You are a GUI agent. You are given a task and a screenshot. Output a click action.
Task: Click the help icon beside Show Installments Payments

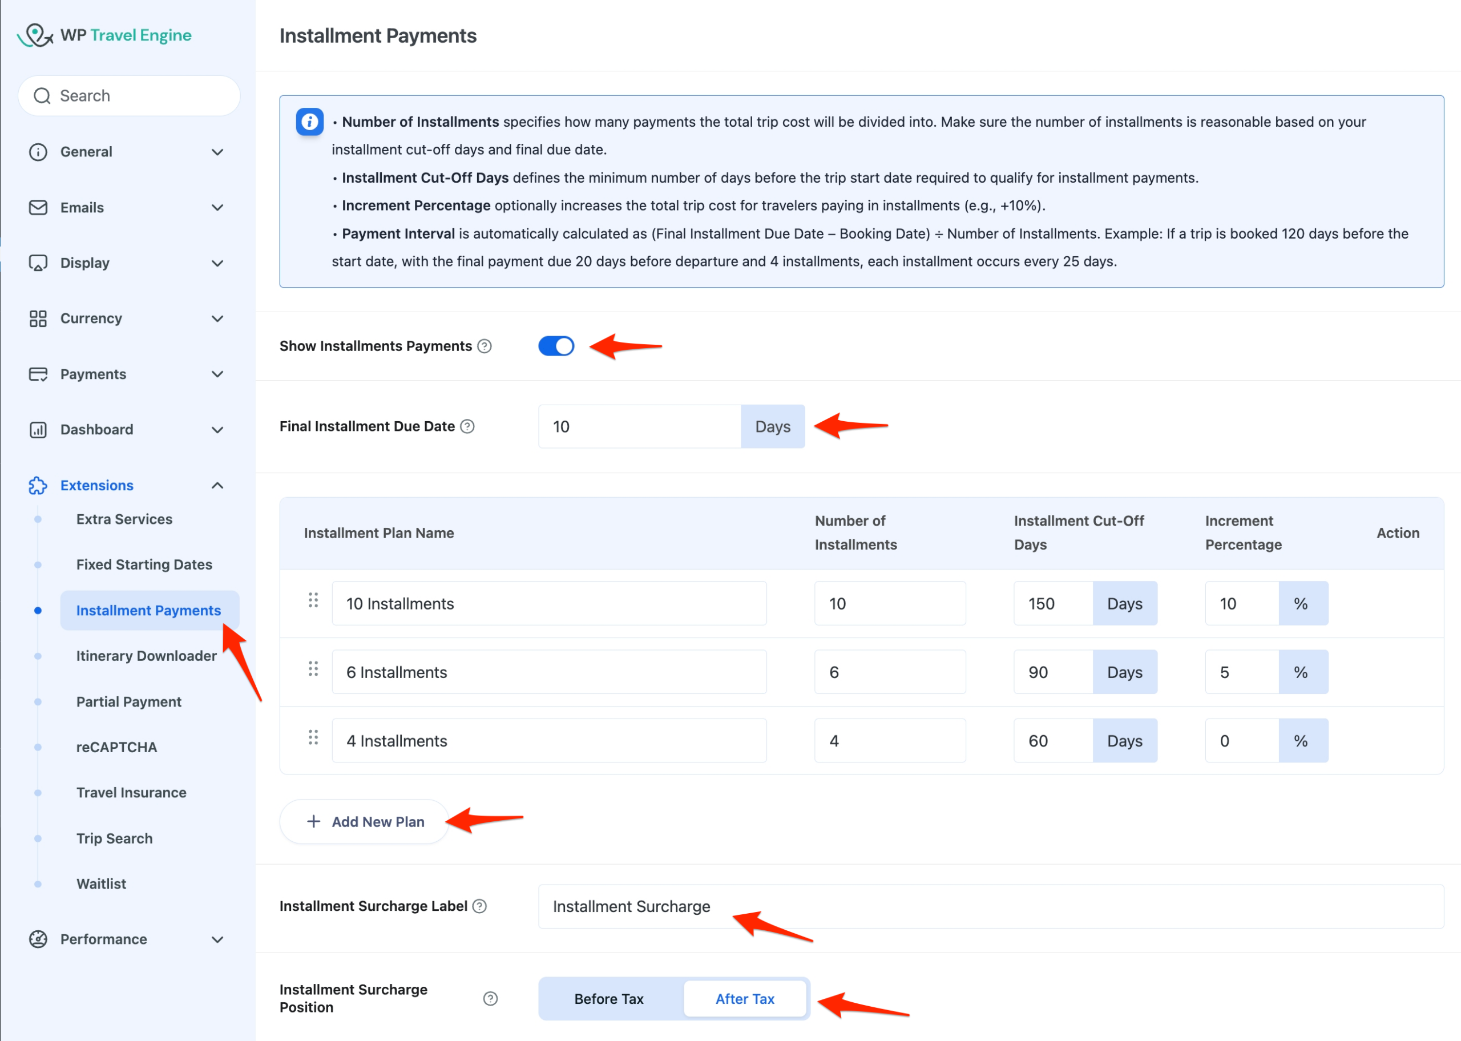(x=485, y=346)
